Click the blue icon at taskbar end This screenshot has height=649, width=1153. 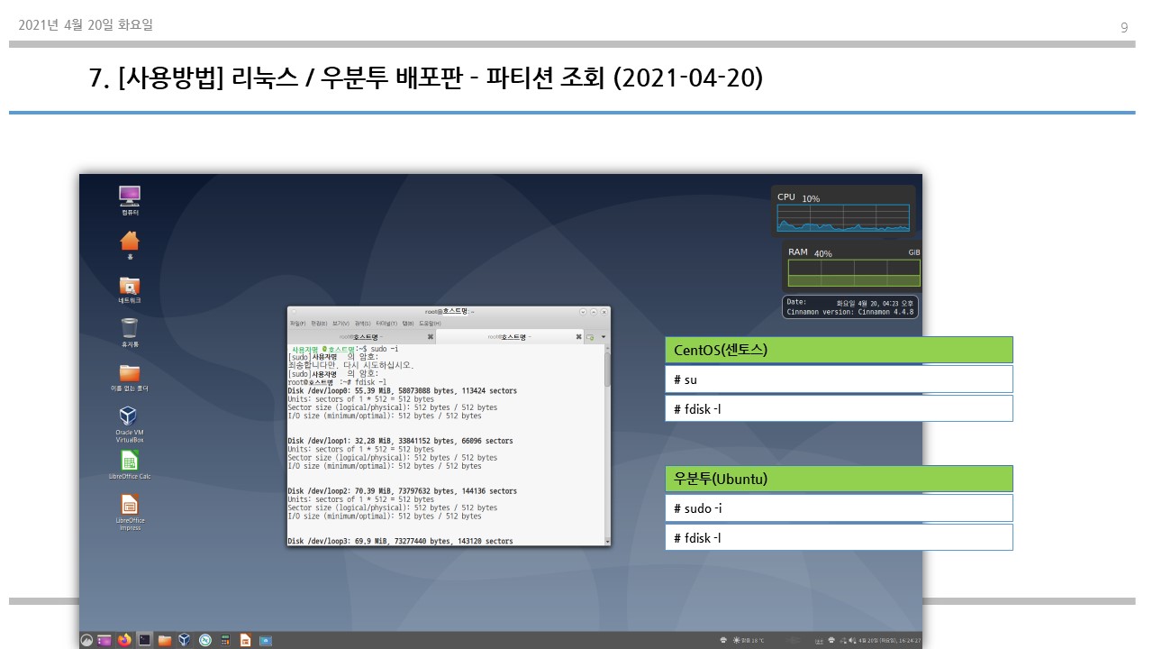266,641
